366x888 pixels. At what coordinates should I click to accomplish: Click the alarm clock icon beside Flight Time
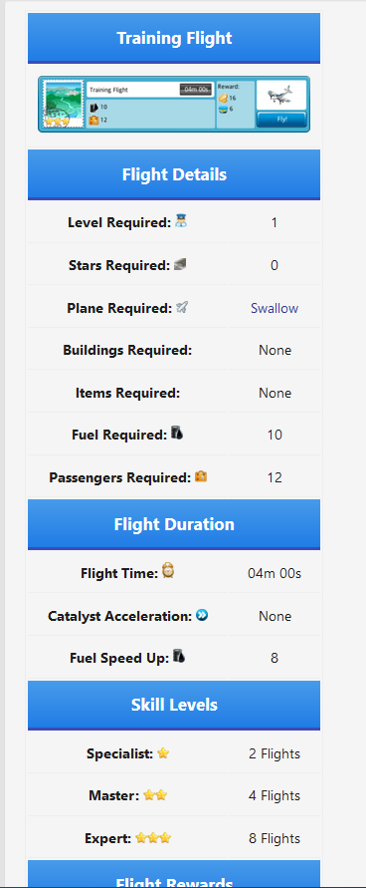tap(168, 570)
